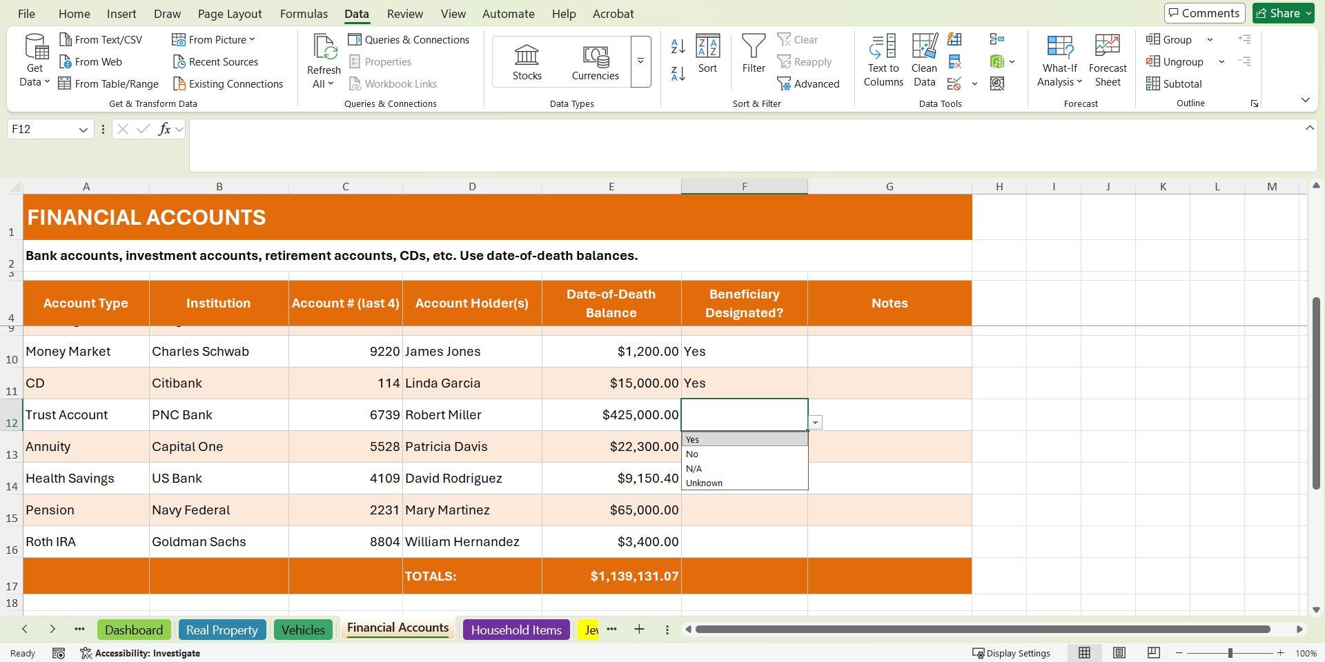Click From Table/Range

(x=108, y=83)
